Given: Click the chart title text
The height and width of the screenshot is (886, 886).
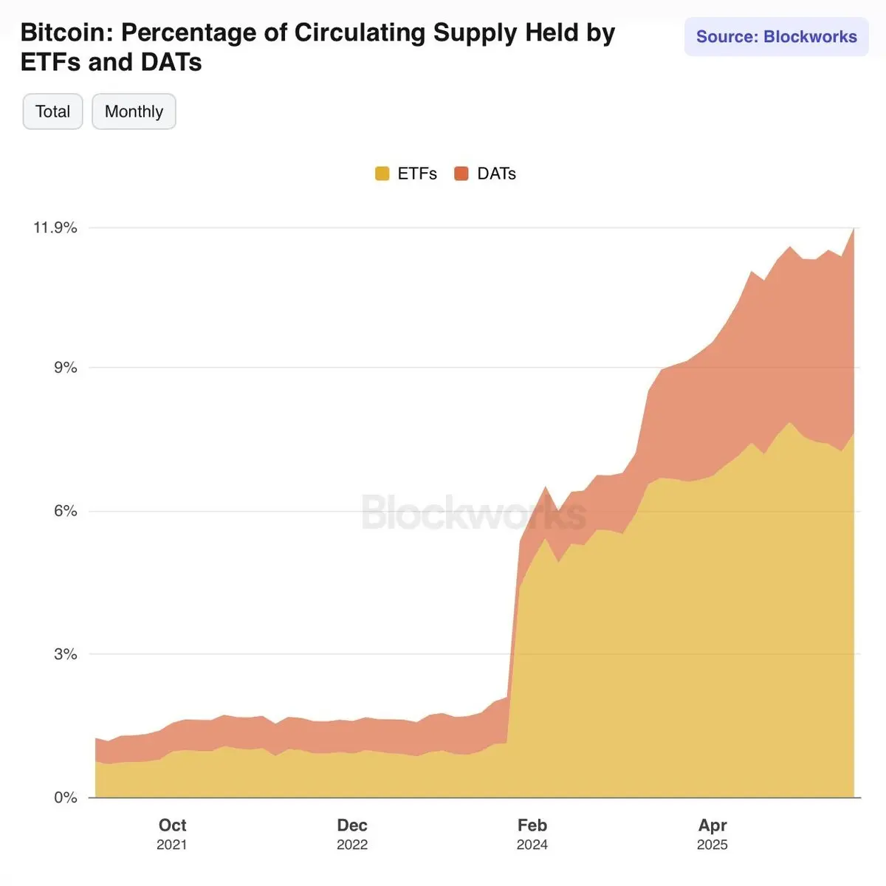Looking at the screenshot, I should point(317,47).
